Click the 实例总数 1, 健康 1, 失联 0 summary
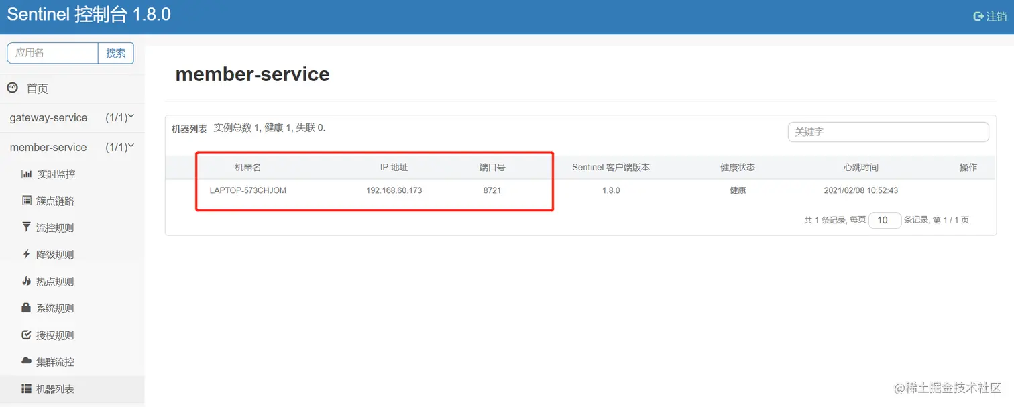Viewport: 1014px width, 407px height. point(270,127)
